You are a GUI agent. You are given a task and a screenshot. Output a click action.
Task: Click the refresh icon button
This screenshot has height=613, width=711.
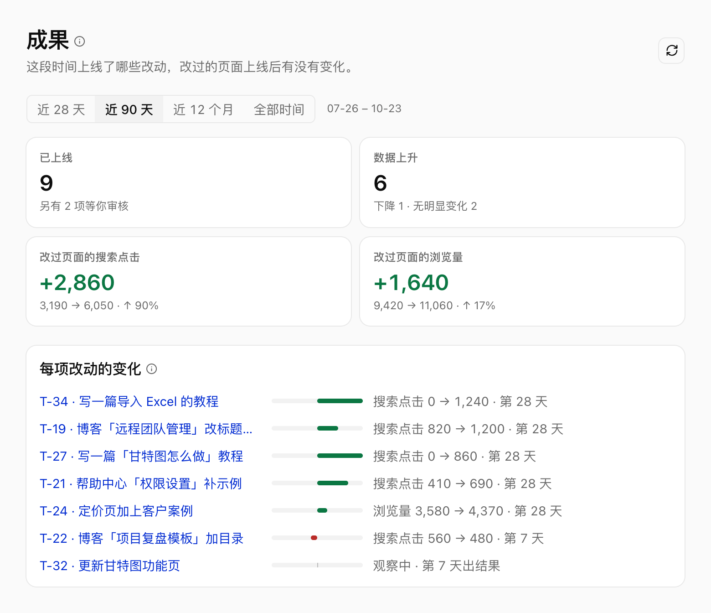pyautogui.click(x=671, y=50)
